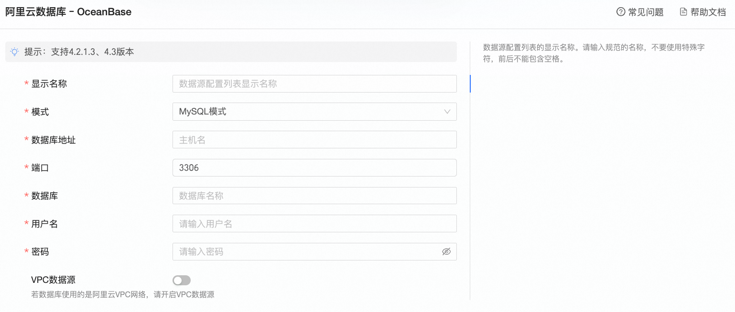Click the right-side help description about 显示名称
Viewport: 735px width, 312px height.
tap(594, 53)
